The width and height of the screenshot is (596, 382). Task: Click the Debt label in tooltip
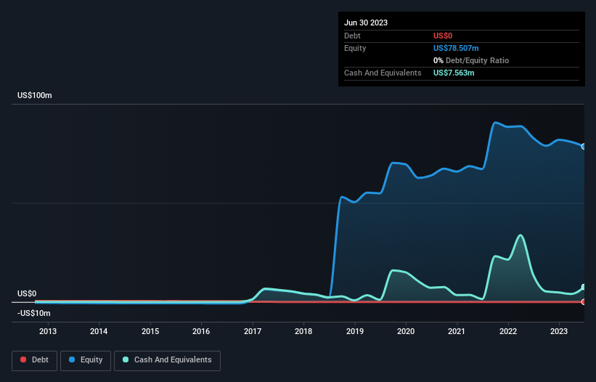pyautogui.click(x=352, y=36)
